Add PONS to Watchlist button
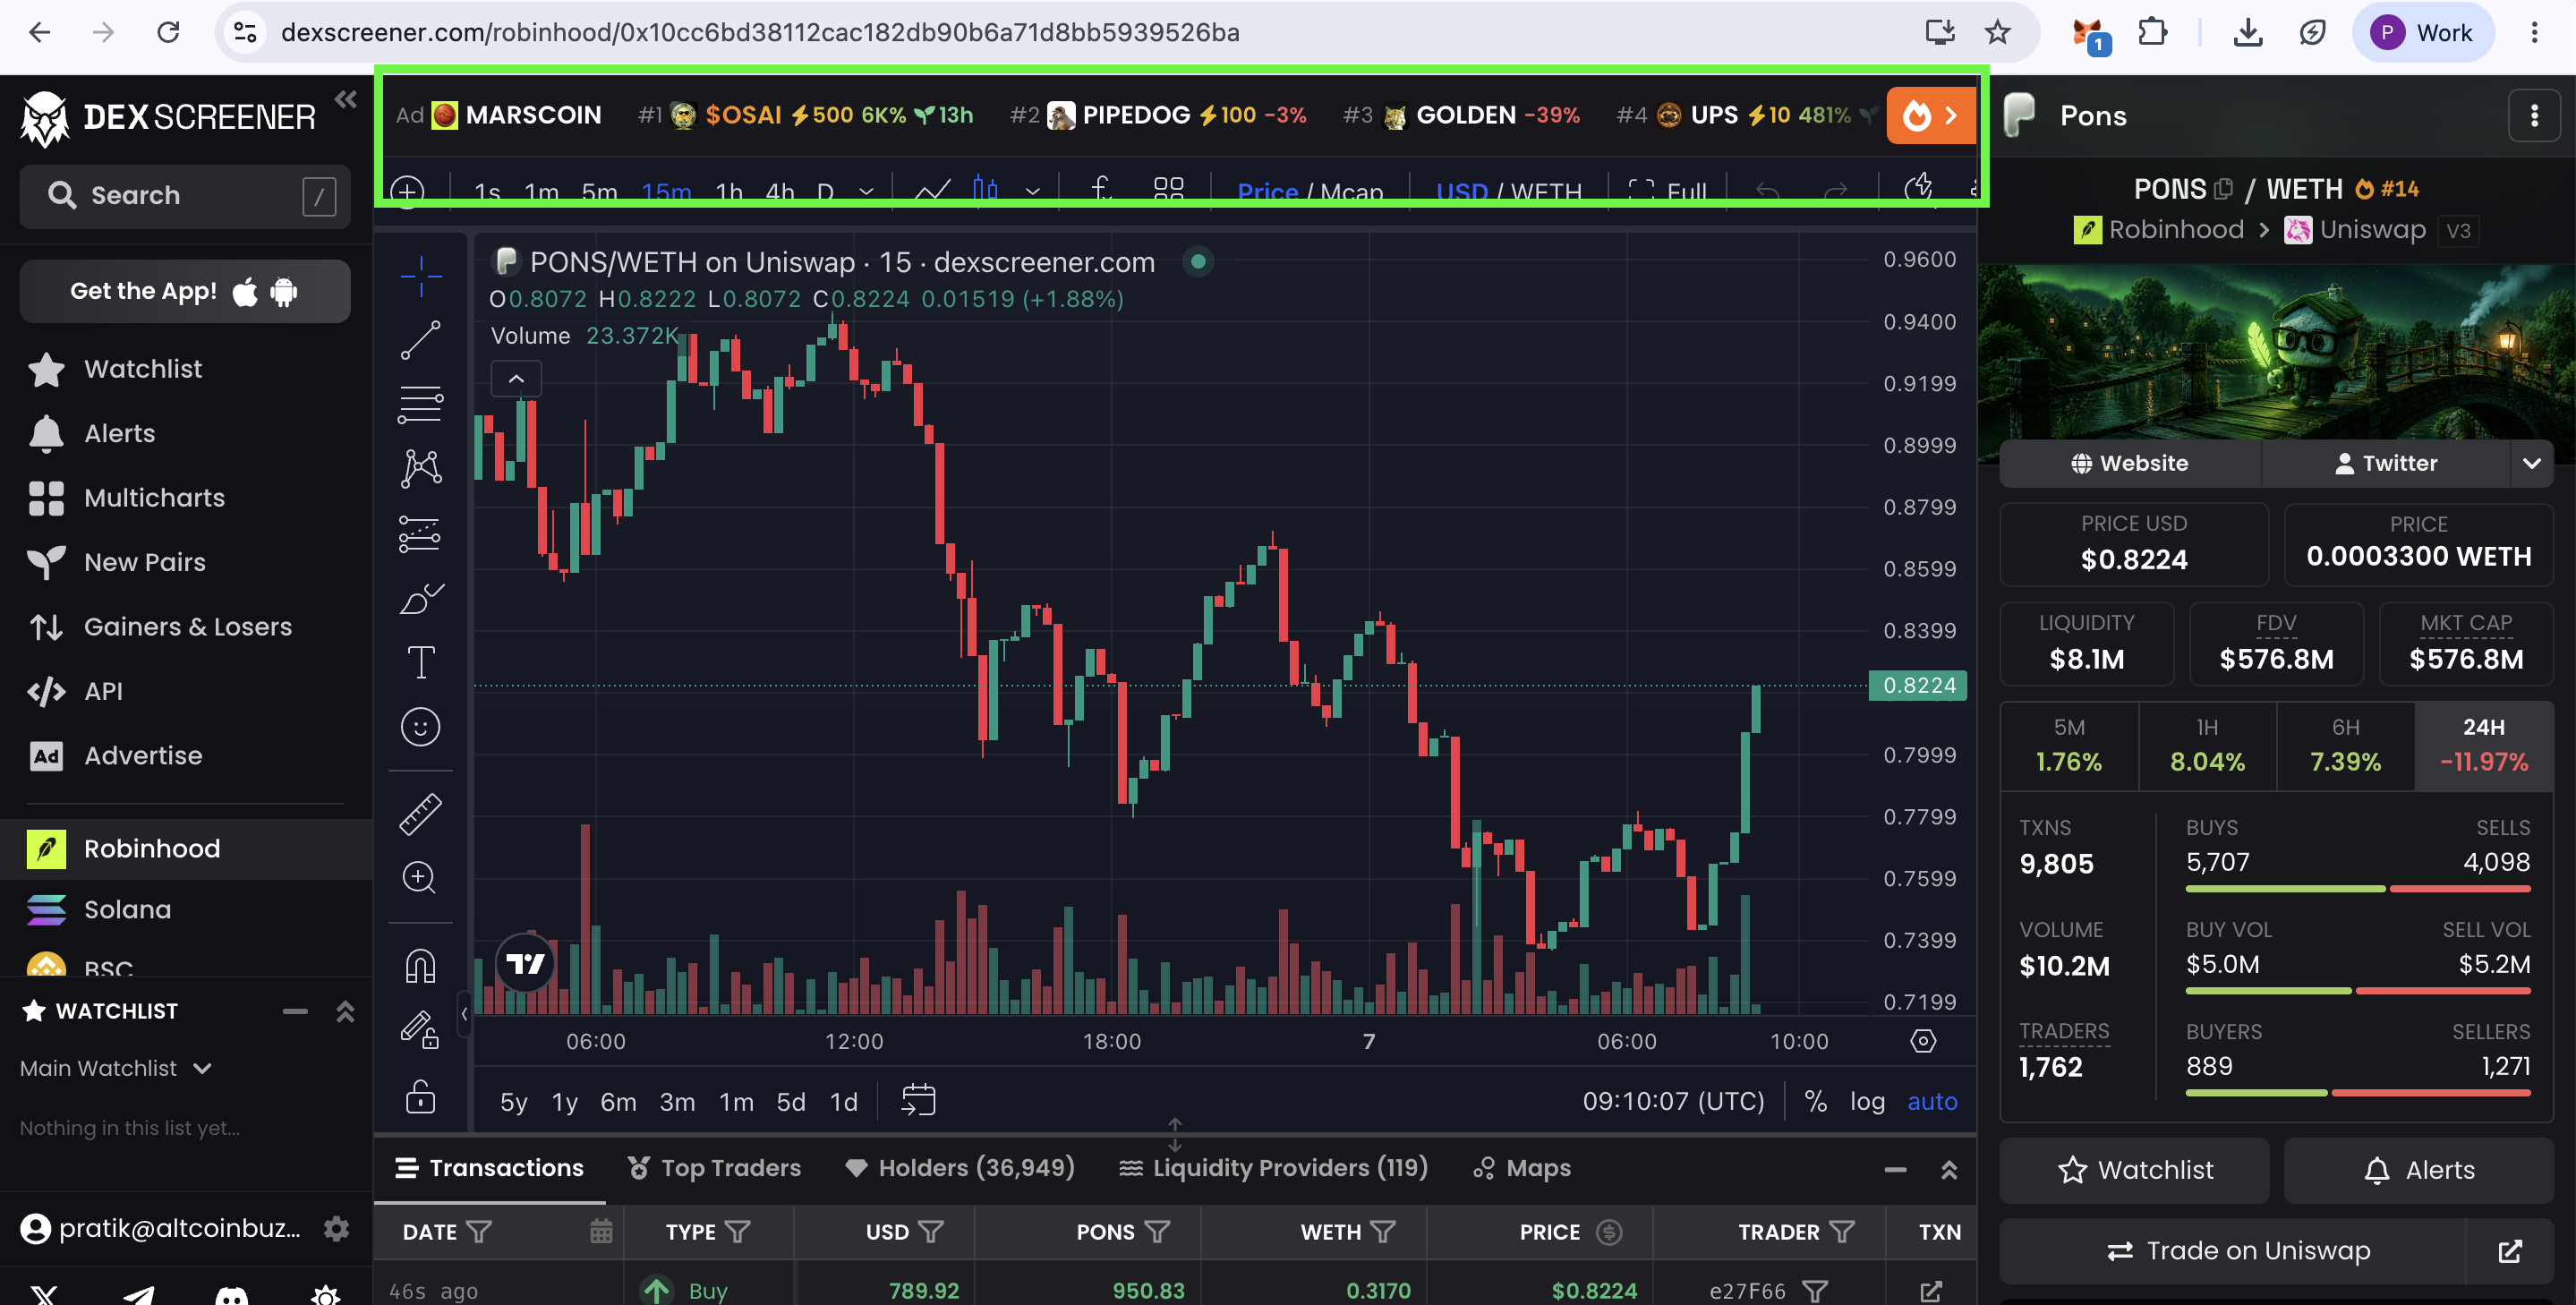 (x=2135, y=1170)
